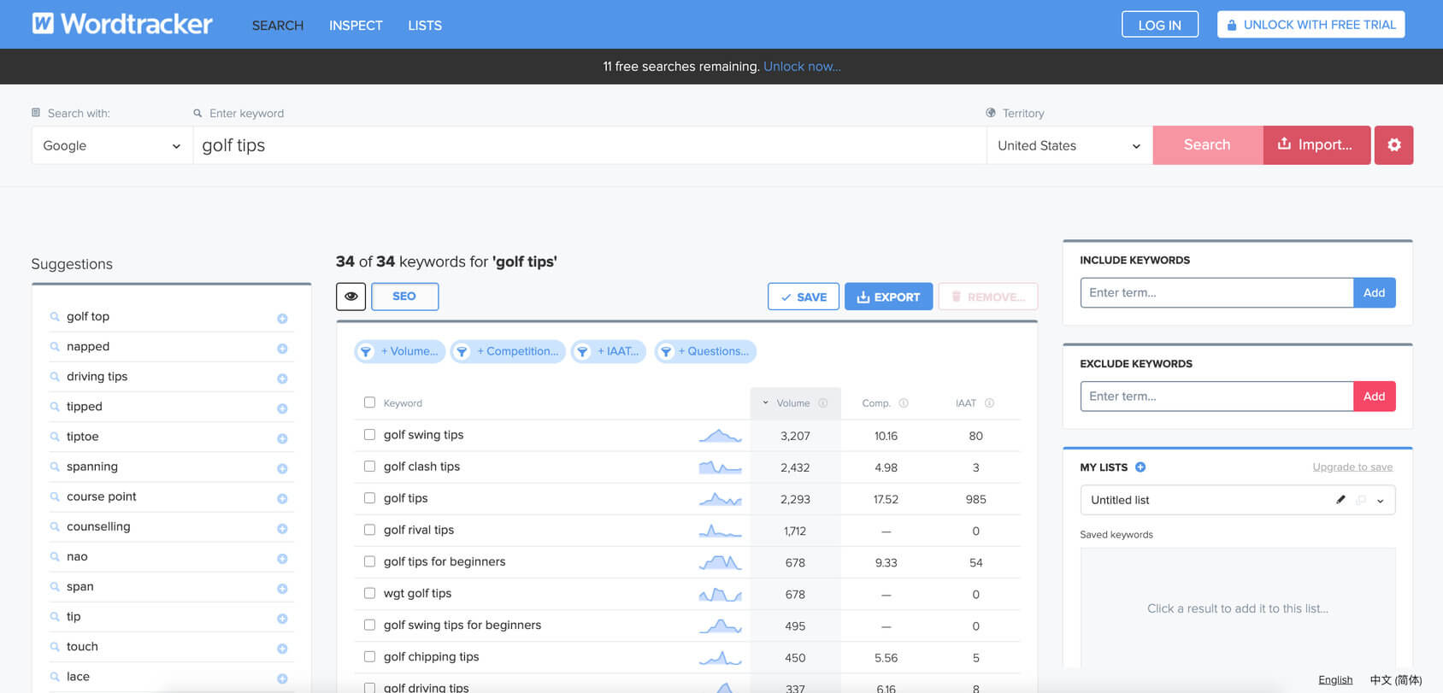
Task: Click the EXPORT button
Action: 888,297
